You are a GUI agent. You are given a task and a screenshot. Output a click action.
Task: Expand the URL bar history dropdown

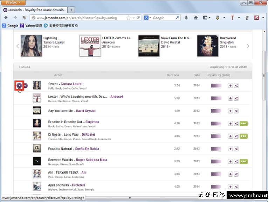[133, 18]
